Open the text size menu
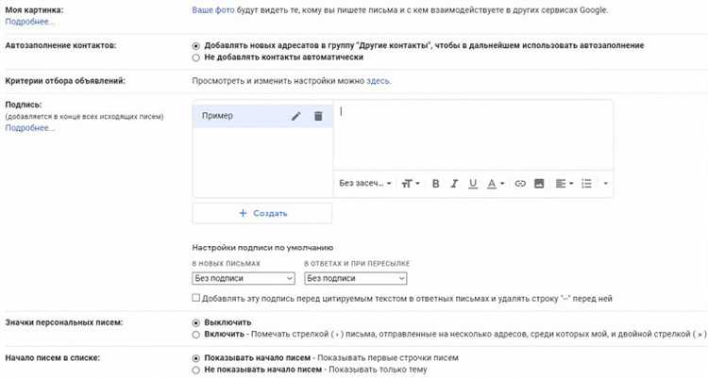Image resolution: width=708 pixels, height=378 pixels. 411,184
